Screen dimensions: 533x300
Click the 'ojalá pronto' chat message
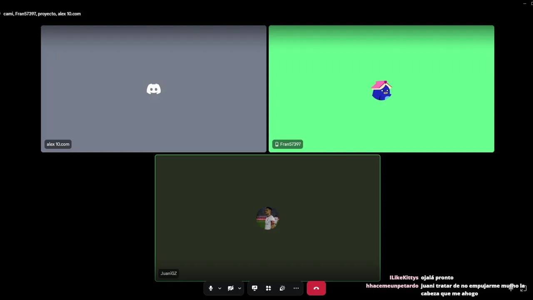point(437,277)
